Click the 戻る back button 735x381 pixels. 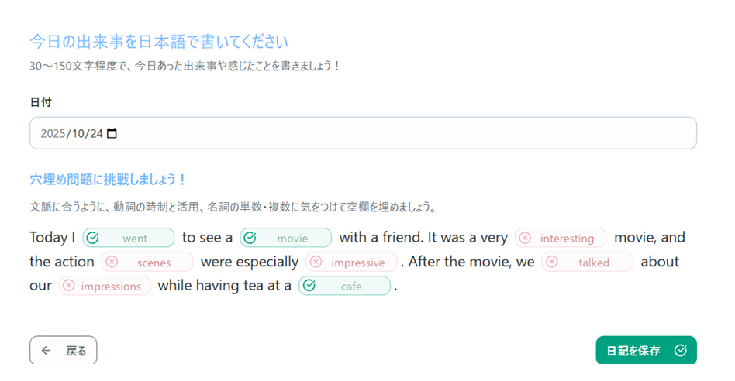click(64, 351)
